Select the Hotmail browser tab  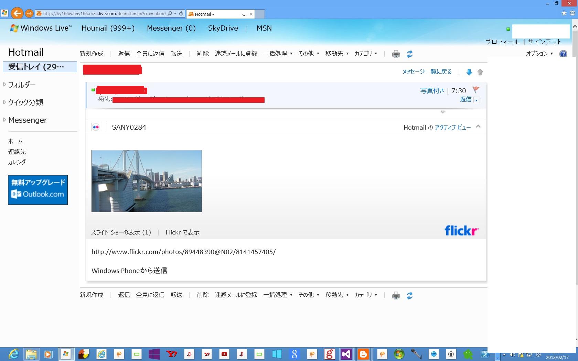tap(220, 14)
